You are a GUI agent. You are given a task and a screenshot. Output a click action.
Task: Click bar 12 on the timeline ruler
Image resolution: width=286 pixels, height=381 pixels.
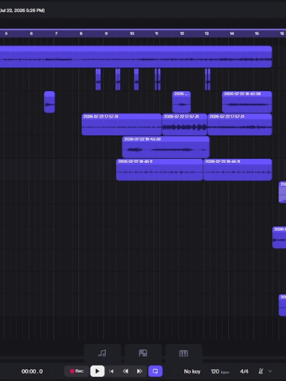click(x=182, y=34)
